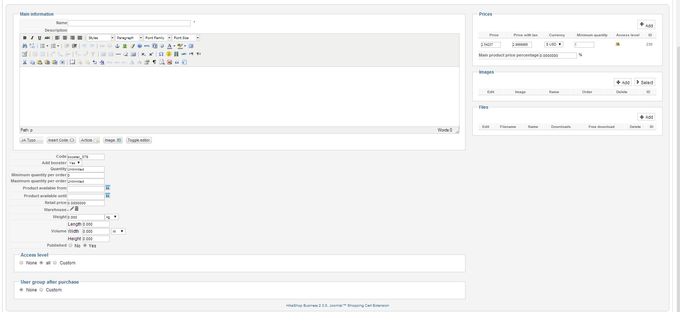
Task: Open the Styles dropdown in editor
Action: [x=101, y=38]
